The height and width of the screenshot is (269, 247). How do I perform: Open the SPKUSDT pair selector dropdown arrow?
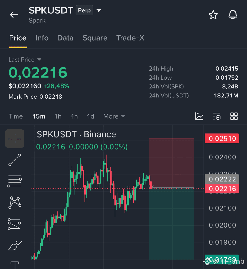tap(99, 10)
